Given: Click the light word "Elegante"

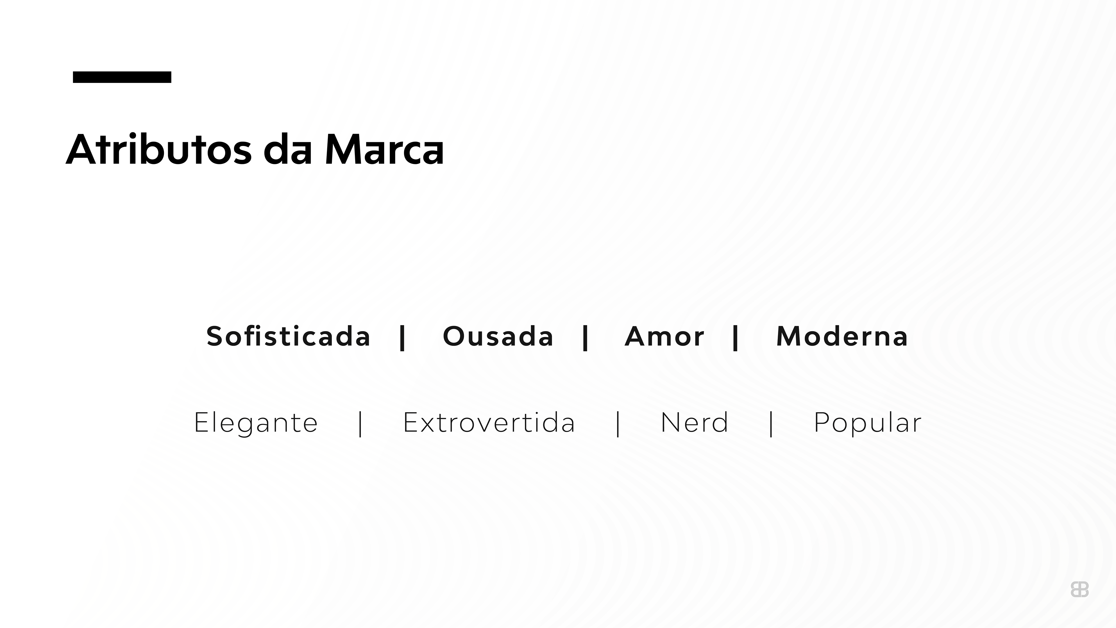Looking at the screenshot, I should point(256,423).
